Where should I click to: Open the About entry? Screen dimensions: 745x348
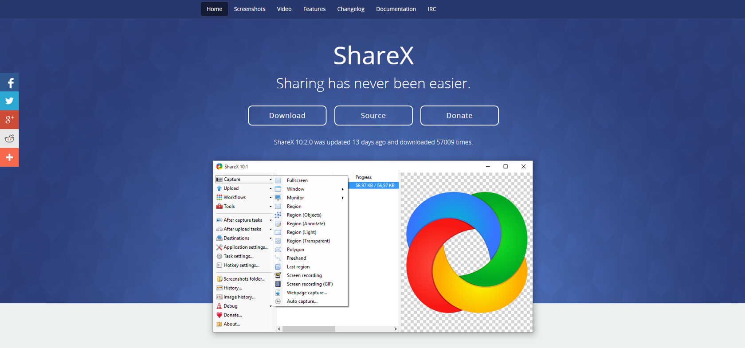click(x=244, y=324)
